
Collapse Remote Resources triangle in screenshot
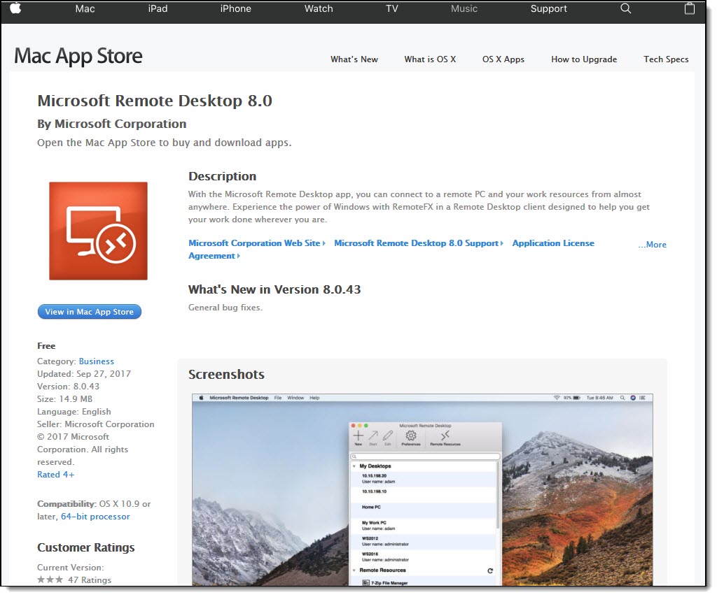click(354, 570)
